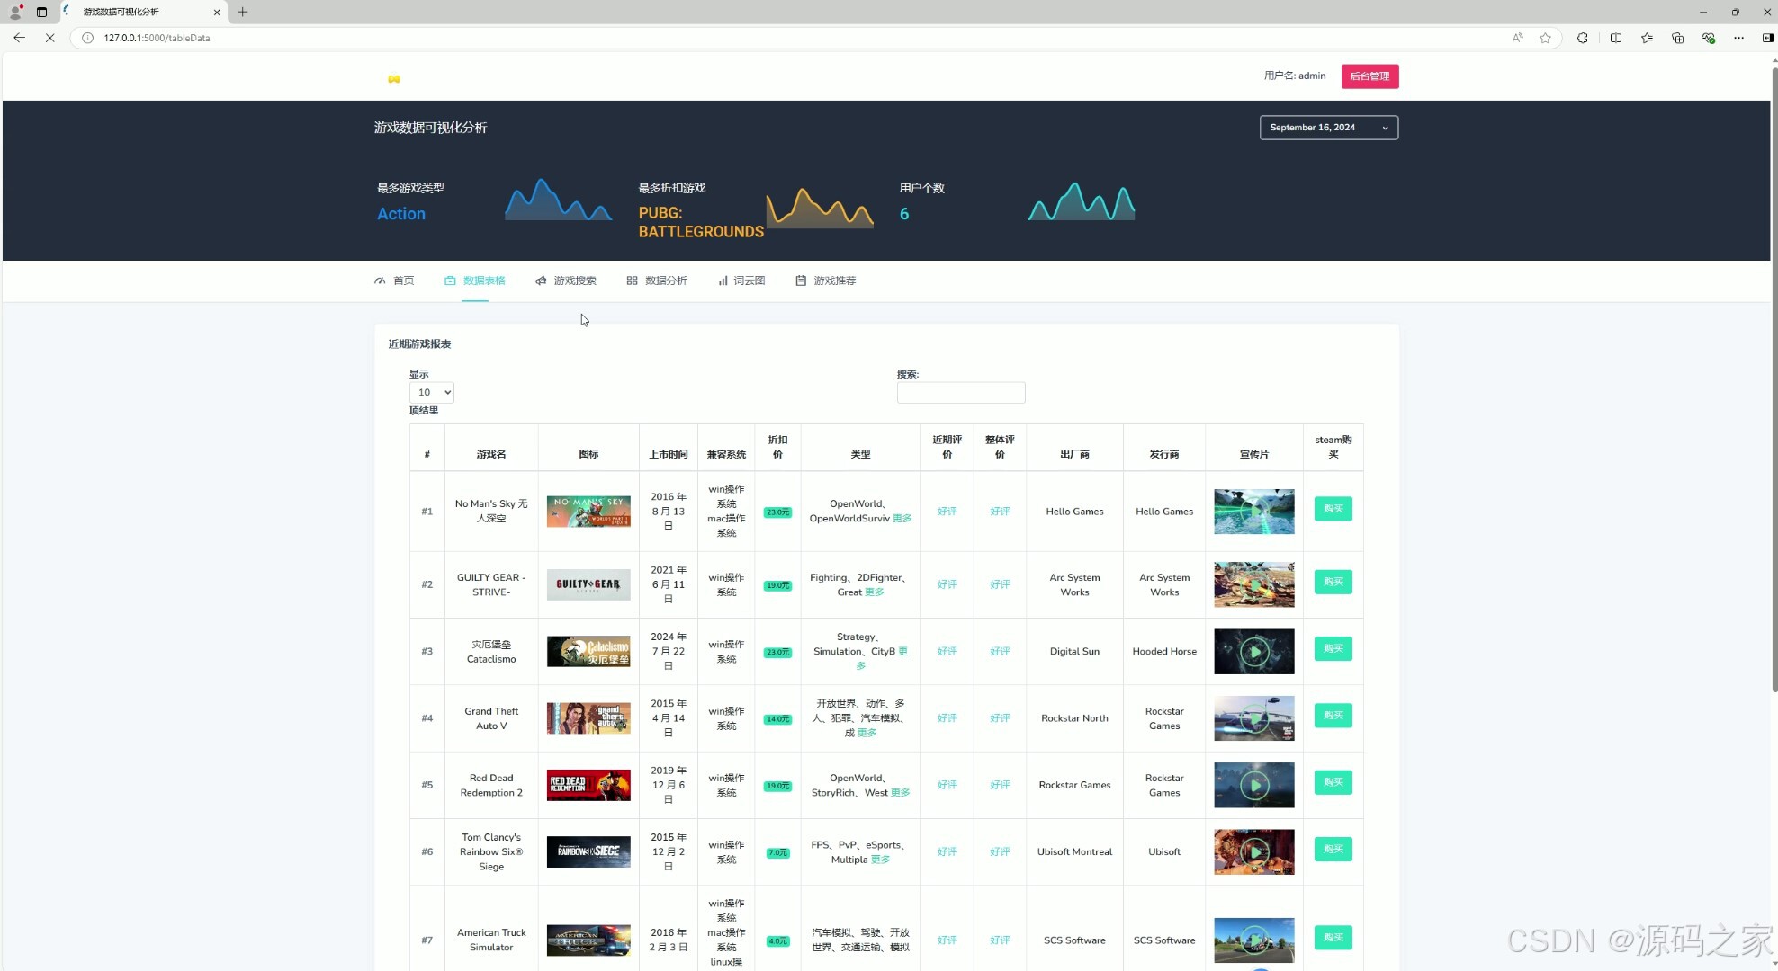Expand more tags for GUILTY GEAR types
Viewport: 1778px width, 971px height.
tap(875, 592)
